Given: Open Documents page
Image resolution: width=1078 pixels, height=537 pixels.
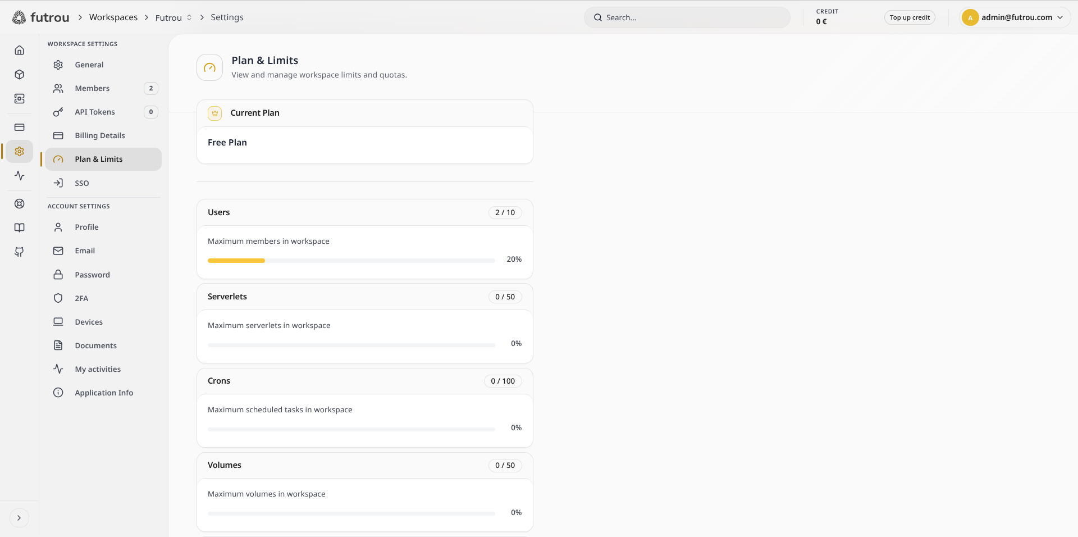Looking at the screenshot, I should point(103,345).
